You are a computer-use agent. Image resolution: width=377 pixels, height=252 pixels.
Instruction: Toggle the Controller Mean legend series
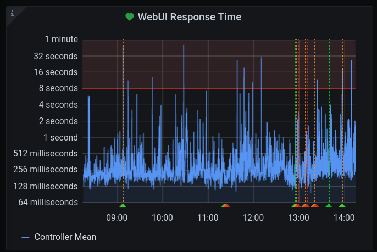[65, 237]
